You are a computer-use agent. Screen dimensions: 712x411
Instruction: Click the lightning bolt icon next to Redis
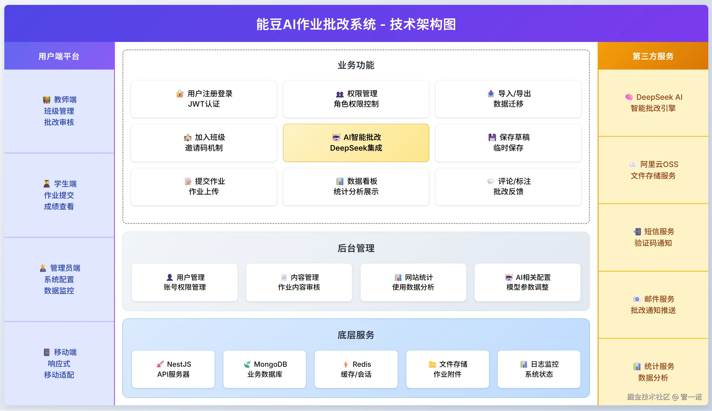tap(346, 364)
